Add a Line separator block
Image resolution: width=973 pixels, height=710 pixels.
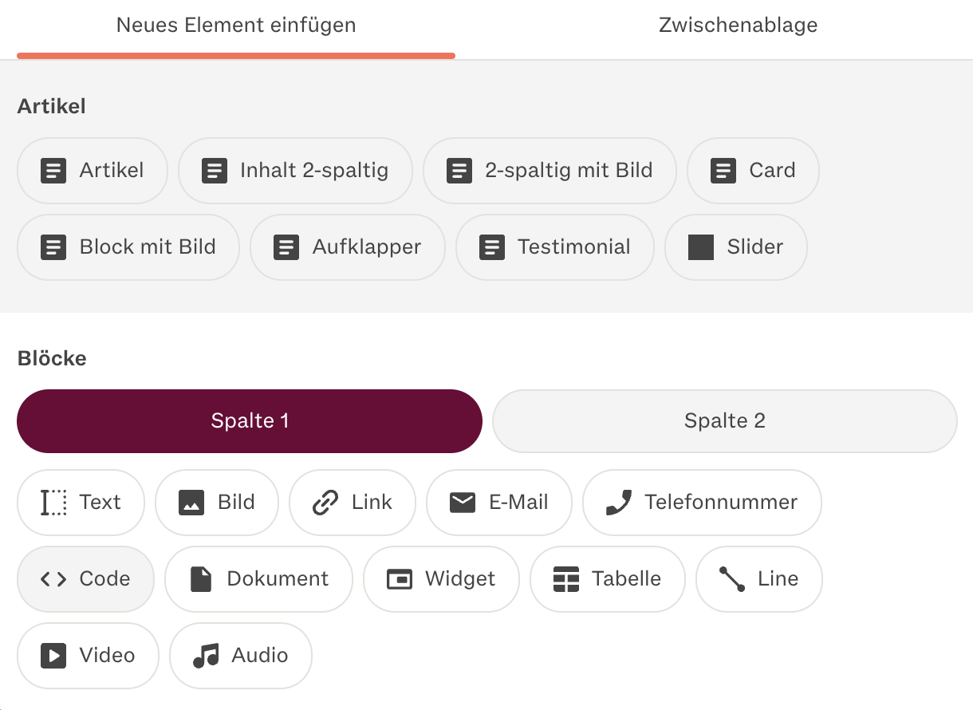(759, 579)
